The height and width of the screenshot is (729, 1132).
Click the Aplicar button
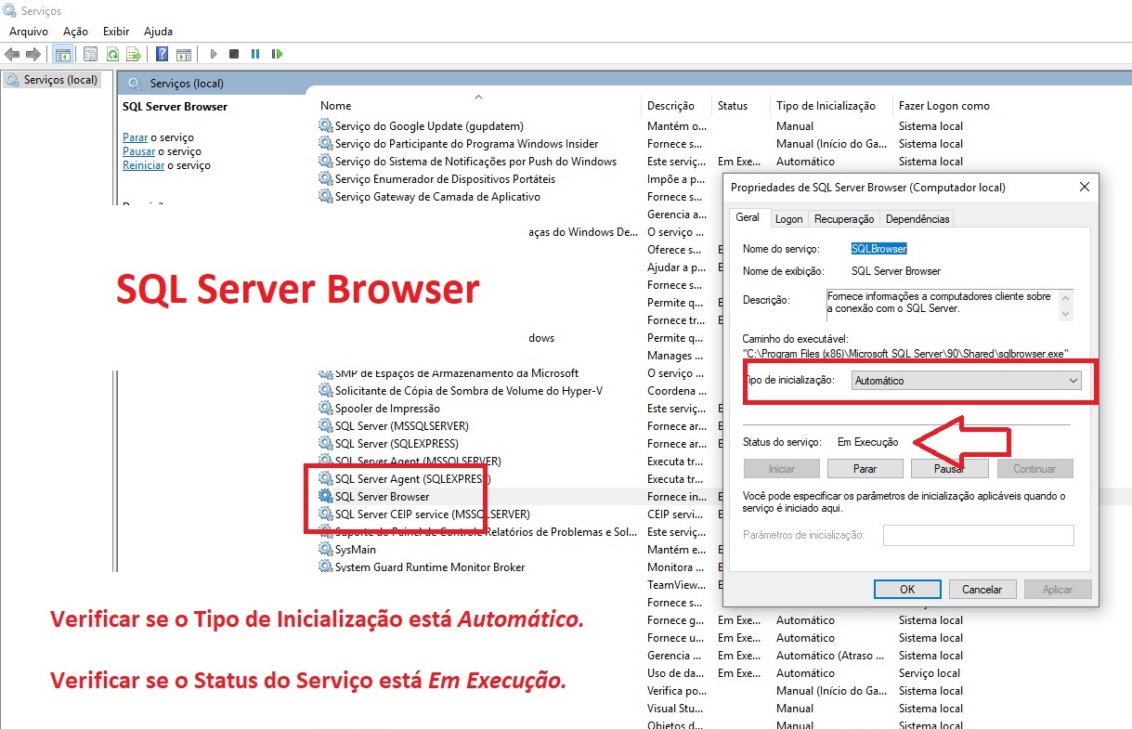1058,589
